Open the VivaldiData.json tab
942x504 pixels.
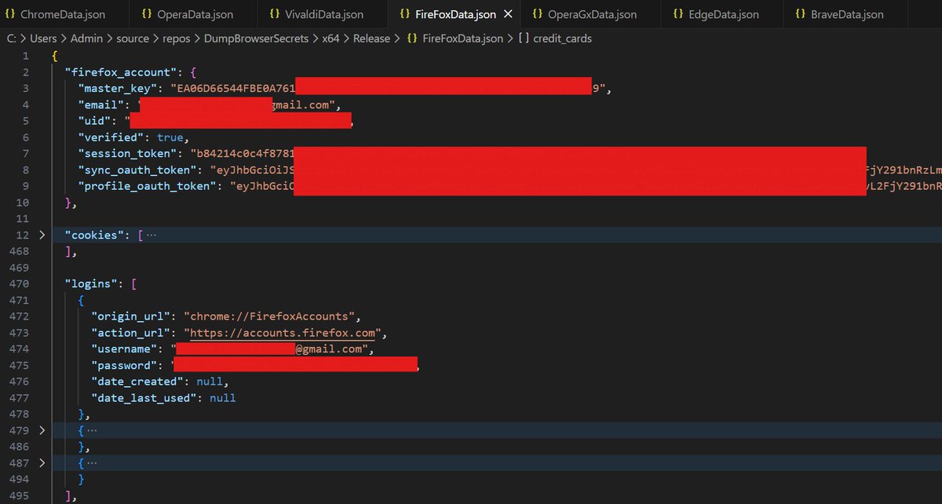point(323,14)
